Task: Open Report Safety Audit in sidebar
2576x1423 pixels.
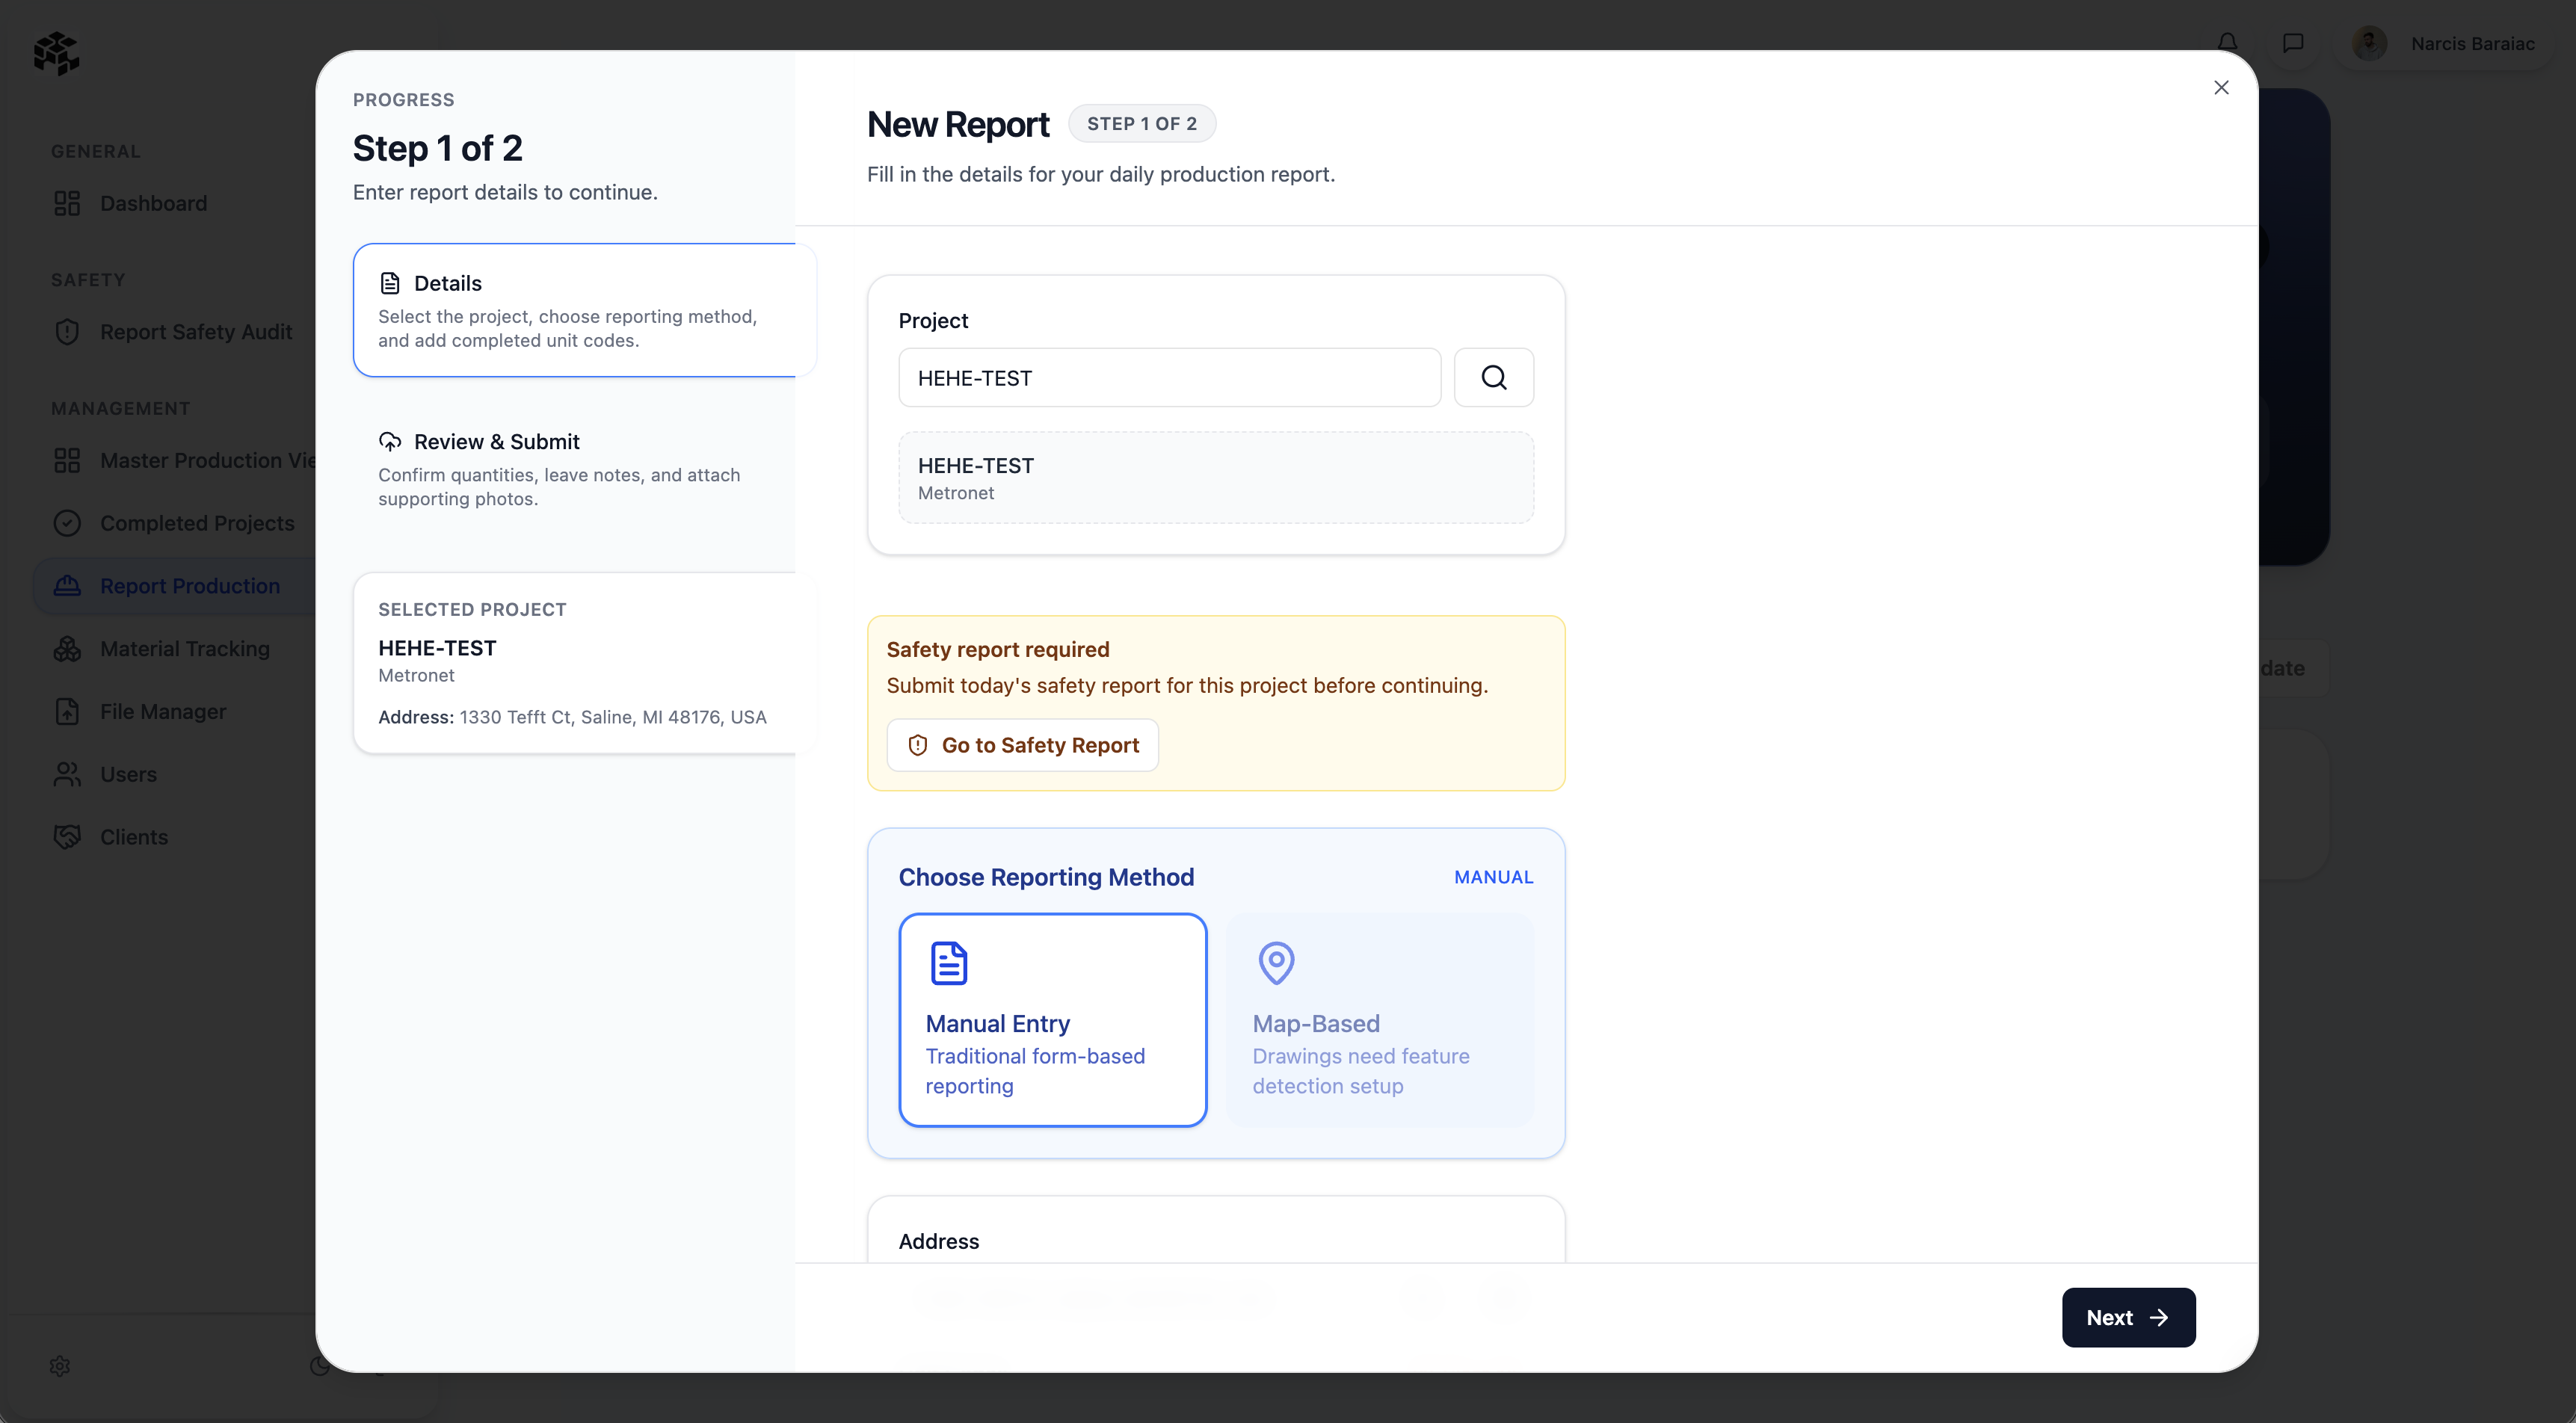Action: click(196, 332)
